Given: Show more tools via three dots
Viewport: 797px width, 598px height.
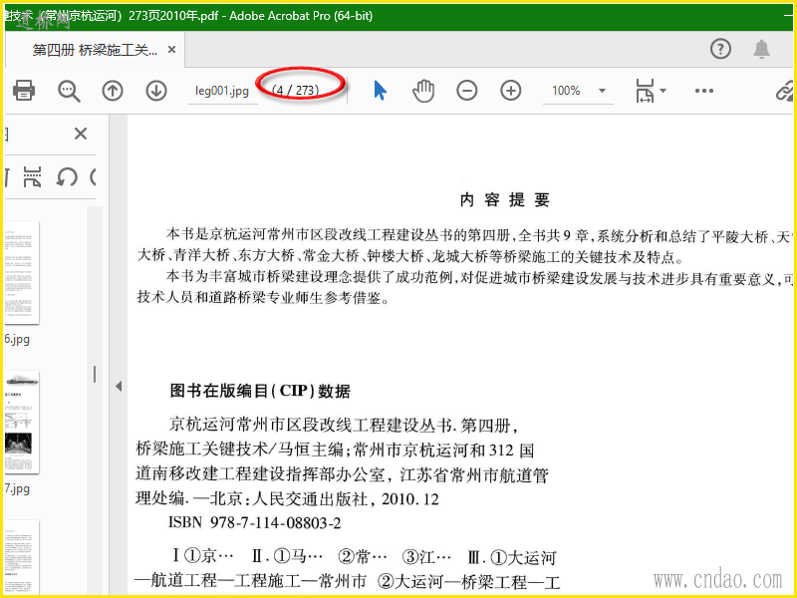Looking at the screenshot, I should [x=704, y=91].
